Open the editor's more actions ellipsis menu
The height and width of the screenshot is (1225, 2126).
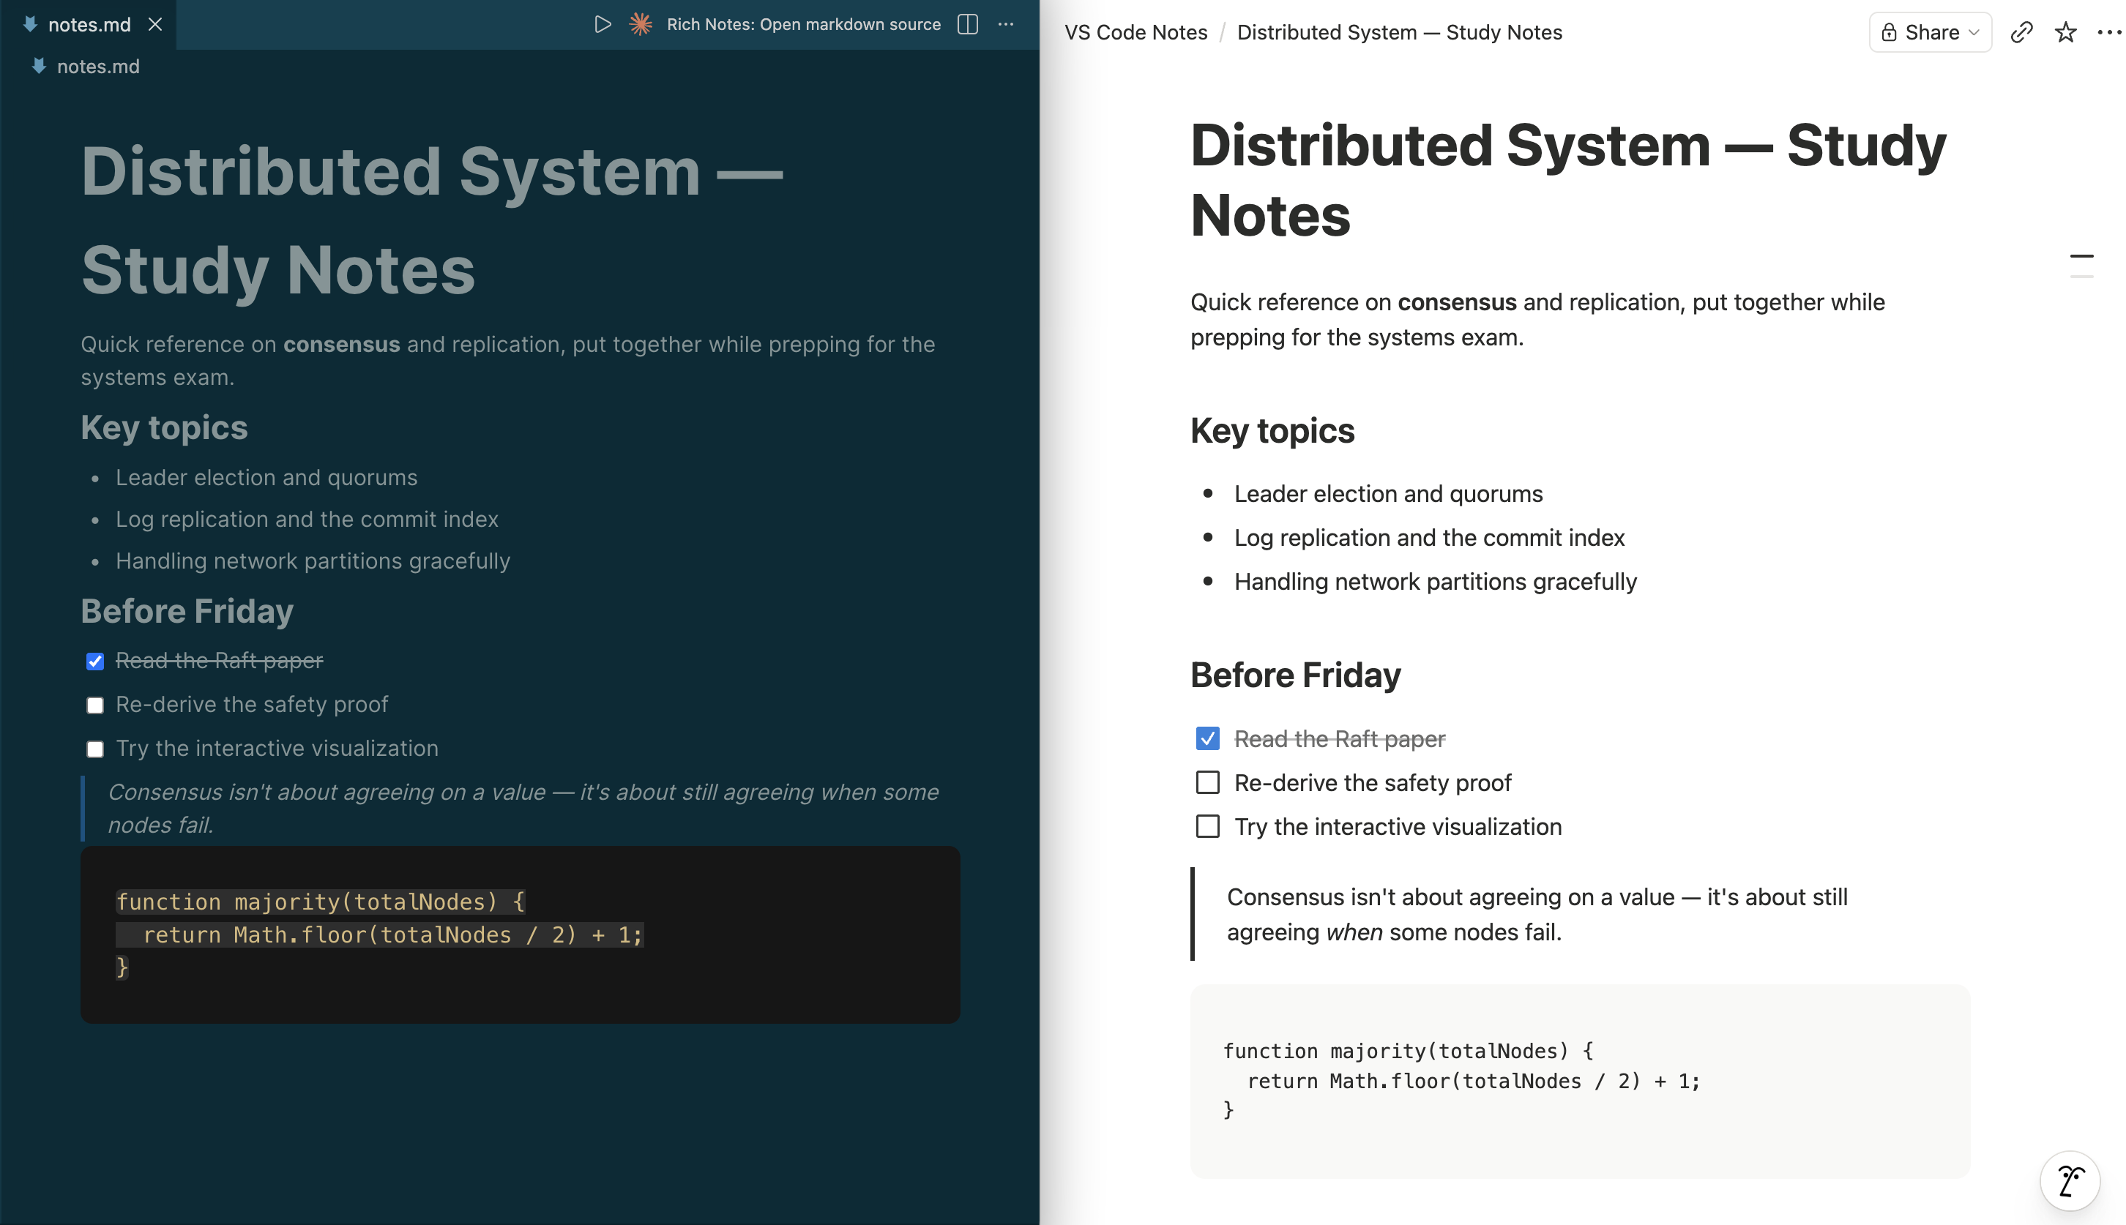1006,24
